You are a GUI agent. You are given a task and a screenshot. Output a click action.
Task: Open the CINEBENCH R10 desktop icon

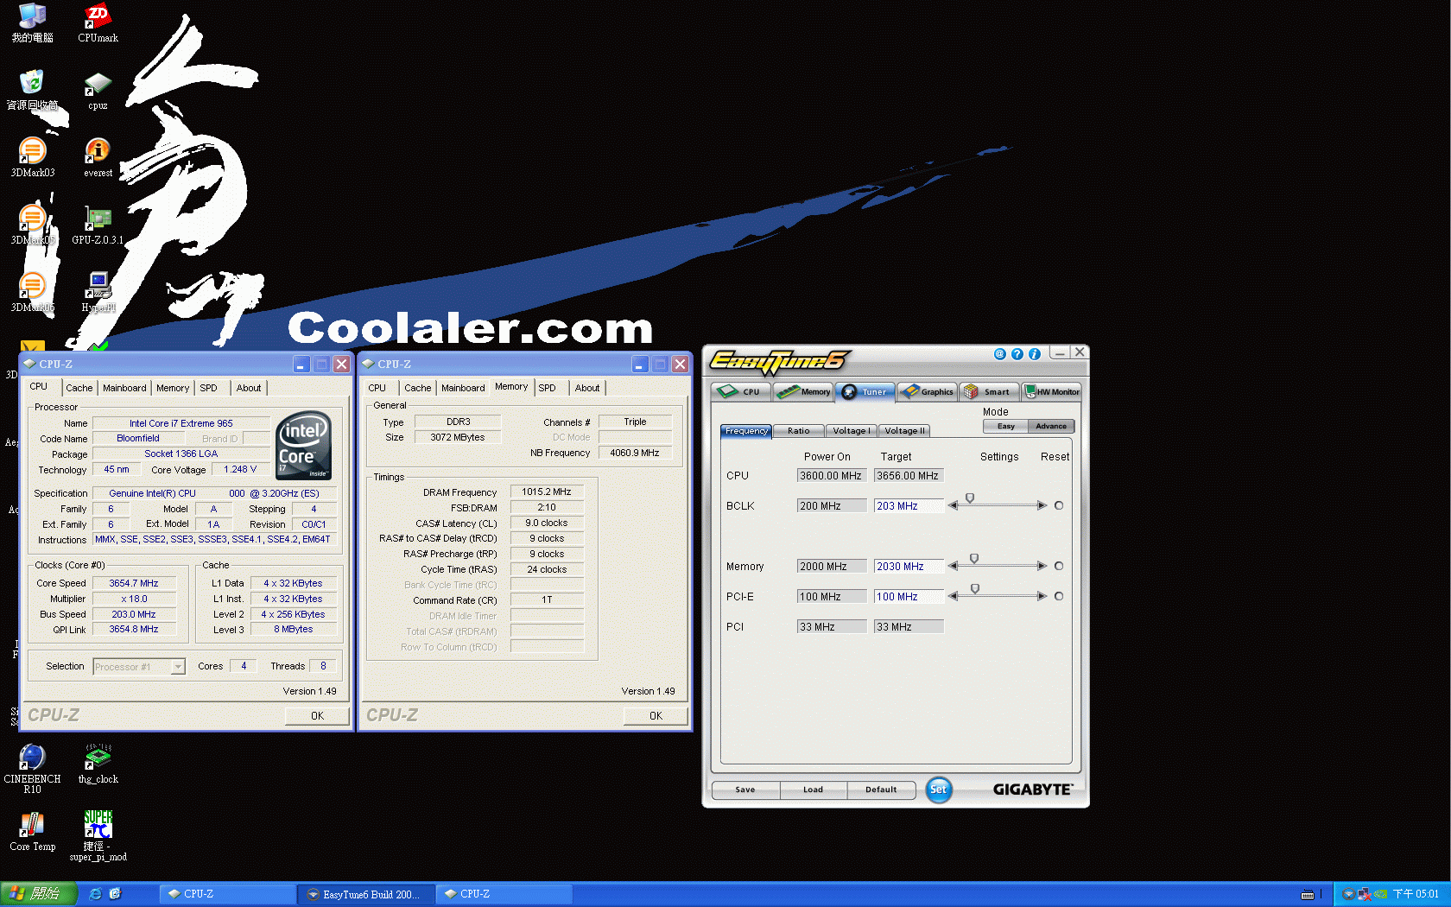click(x=33, y=769)
